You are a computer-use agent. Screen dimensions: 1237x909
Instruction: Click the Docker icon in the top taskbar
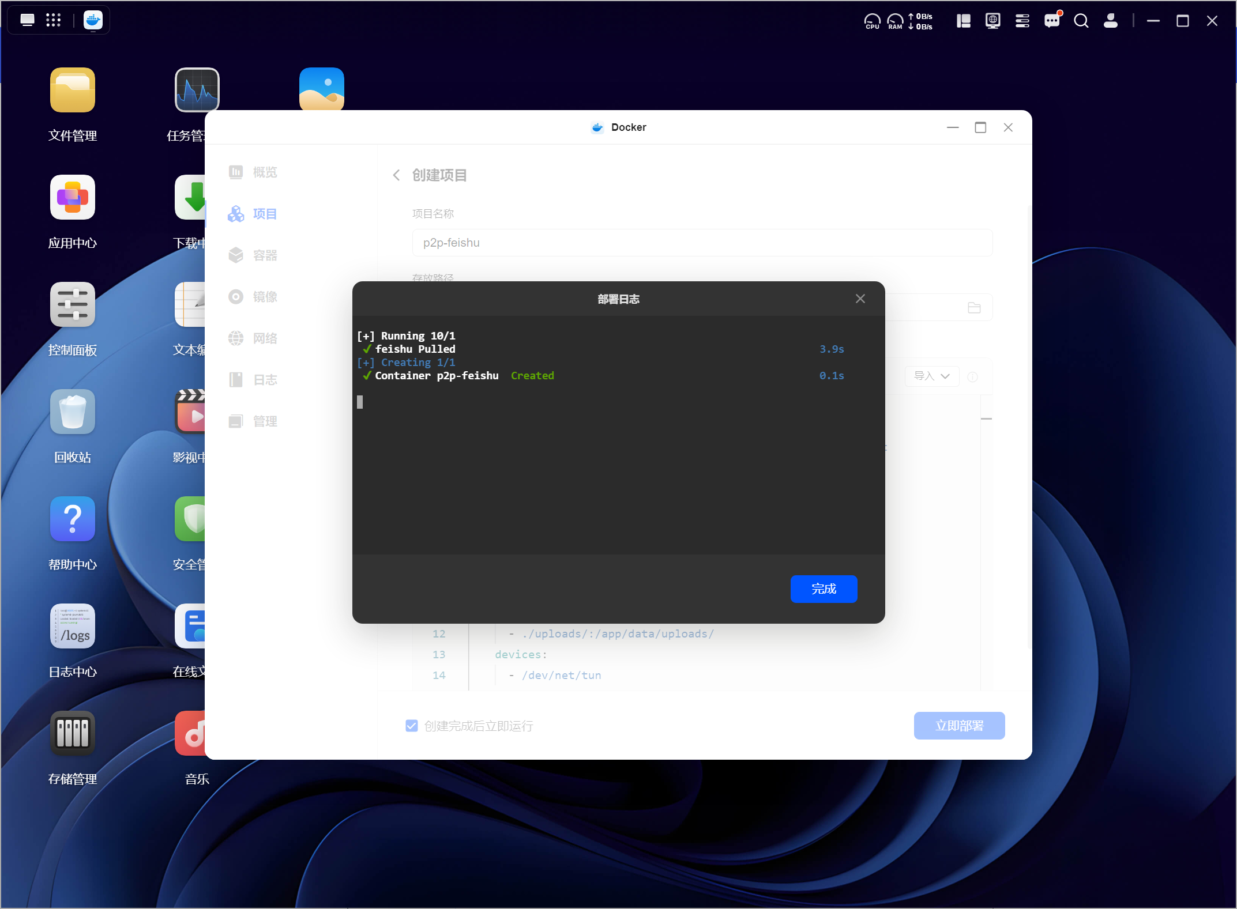pyautogui.click(x=93, y=20)
